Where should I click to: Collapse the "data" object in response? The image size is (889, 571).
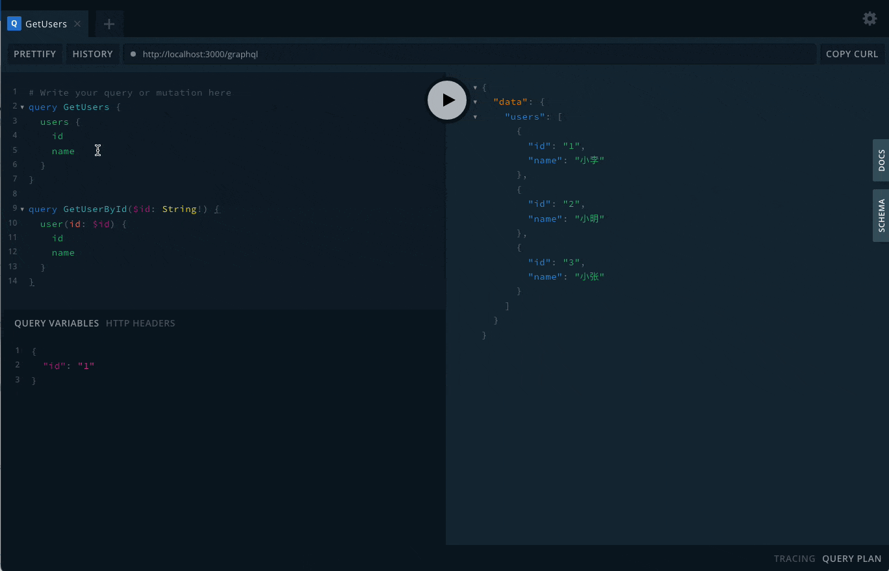(476, 102)
